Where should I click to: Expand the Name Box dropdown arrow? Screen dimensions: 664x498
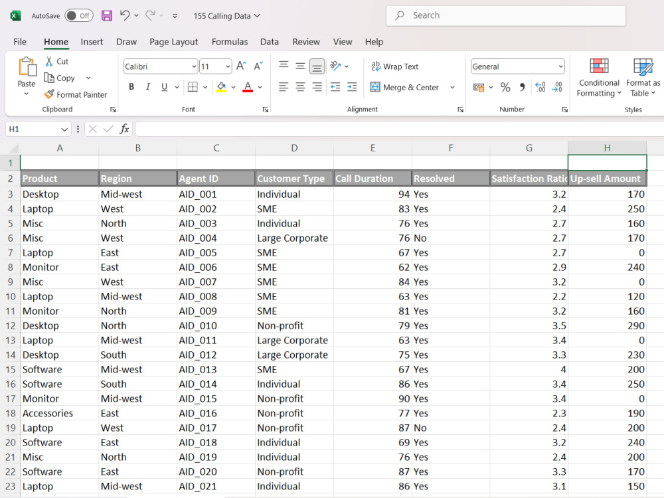coord(64,129)
